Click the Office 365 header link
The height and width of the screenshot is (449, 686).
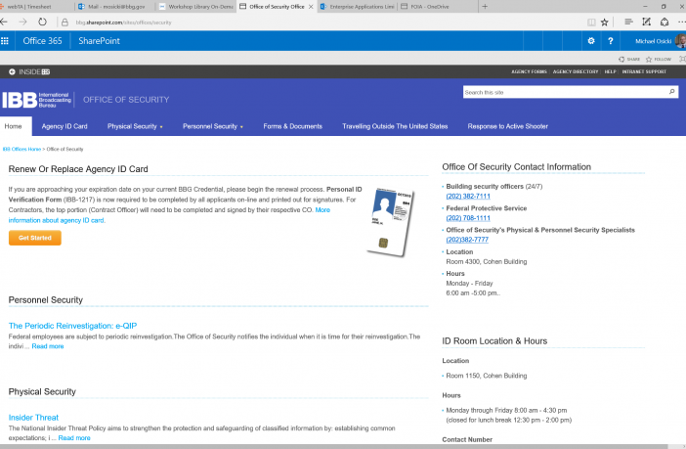[42, 41]
